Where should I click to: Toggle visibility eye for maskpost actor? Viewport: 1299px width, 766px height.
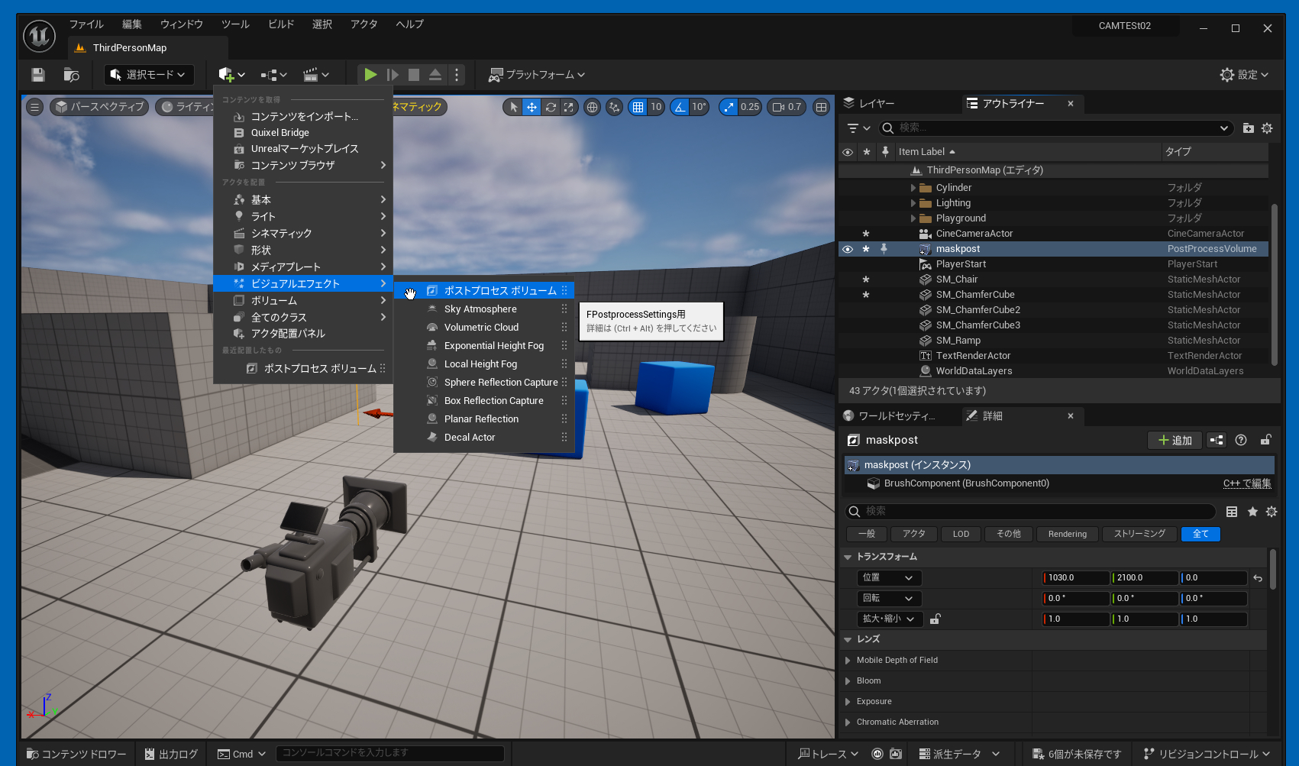pos(848,249)
